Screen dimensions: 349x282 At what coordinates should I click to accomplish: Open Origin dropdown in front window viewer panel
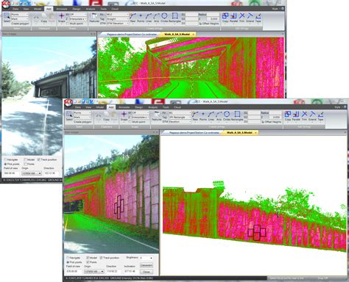coord(94,272)
